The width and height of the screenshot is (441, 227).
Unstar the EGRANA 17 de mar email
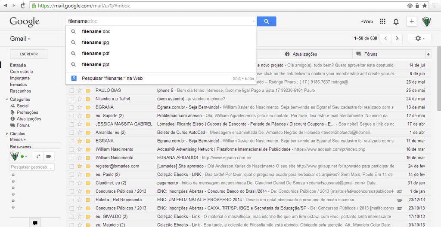coord(80,141)
